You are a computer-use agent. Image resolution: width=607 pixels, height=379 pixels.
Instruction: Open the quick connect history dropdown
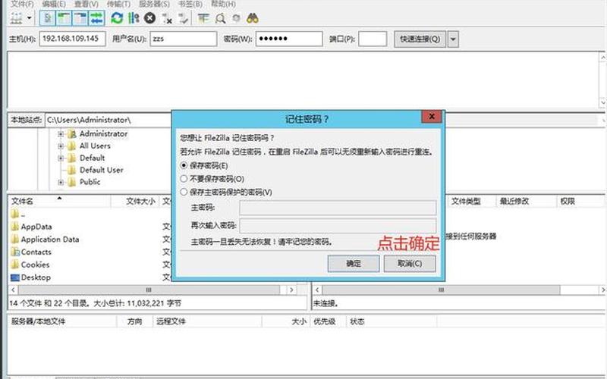453,39
